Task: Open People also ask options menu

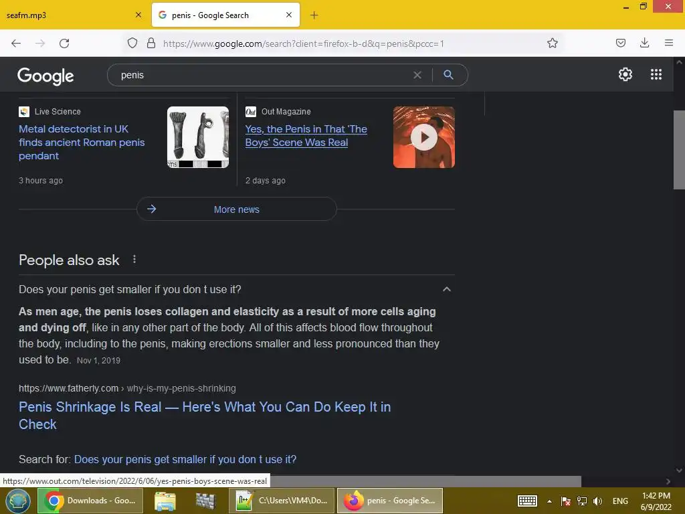Action: pos(134,260)
